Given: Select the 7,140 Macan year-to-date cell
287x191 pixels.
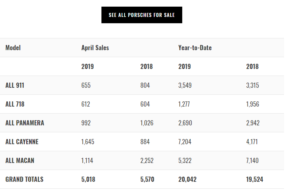Looking at the screenshot, I should coord(253,161).
